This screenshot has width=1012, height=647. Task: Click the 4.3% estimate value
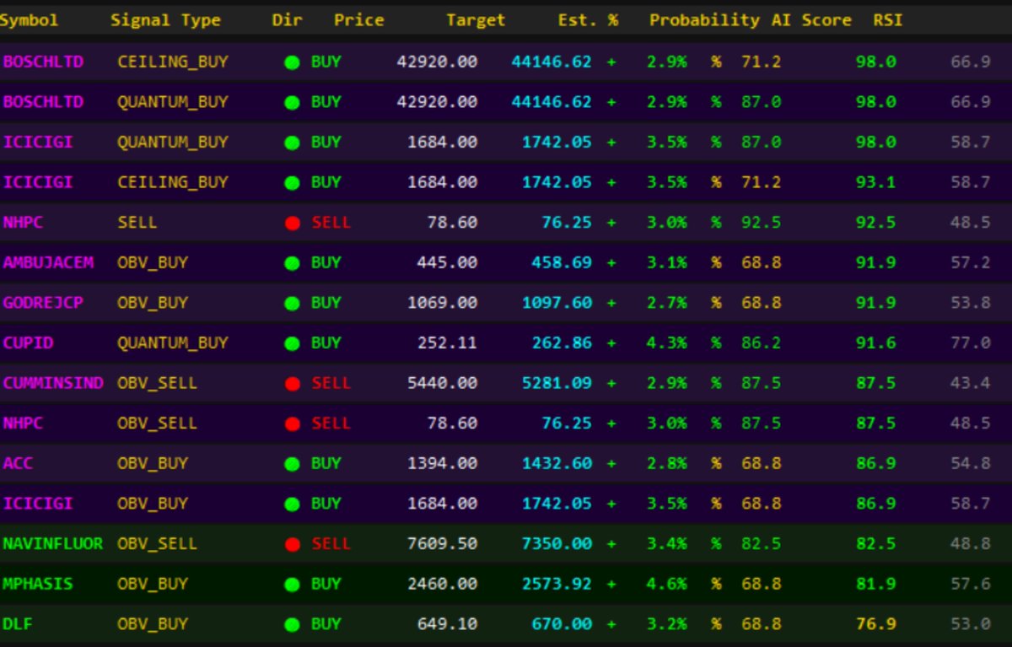click(666, 342)
